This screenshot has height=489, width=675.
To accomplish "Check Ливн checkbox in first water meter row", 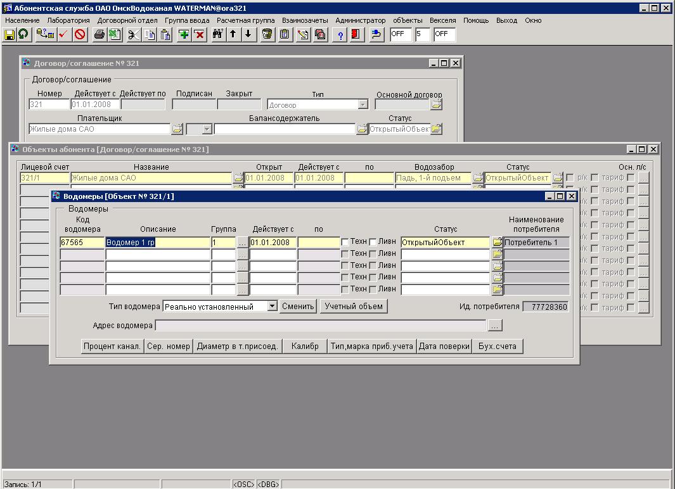I will [x=373, y=242].
